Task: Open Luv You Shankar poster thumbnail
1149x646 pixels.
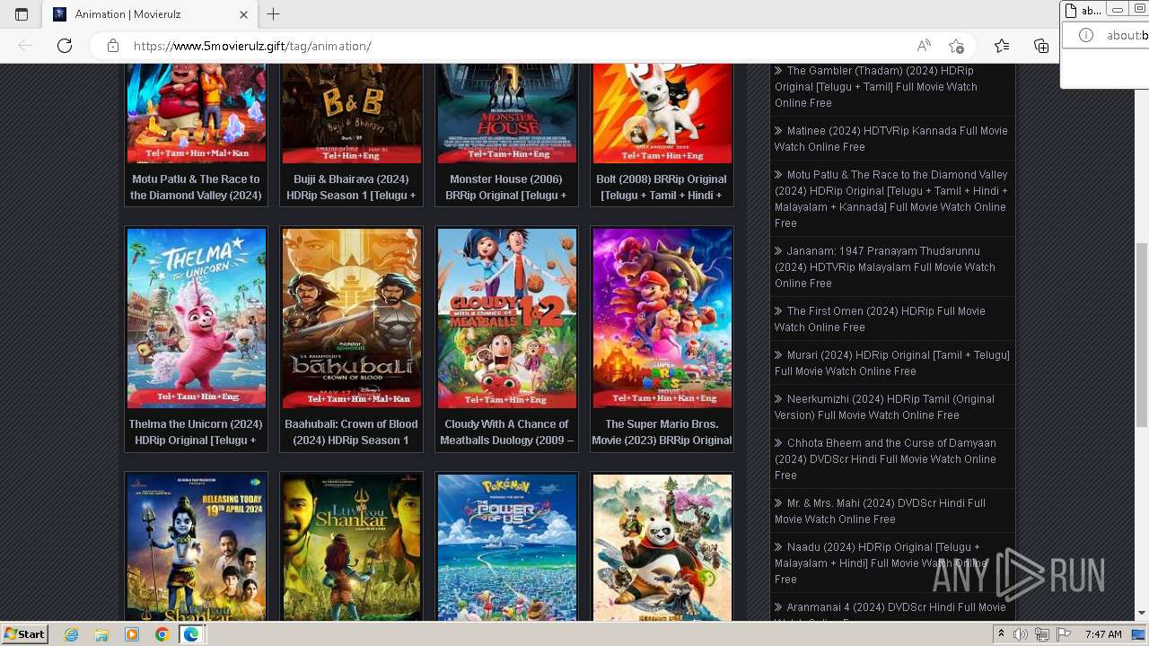Action: point(352,547)
